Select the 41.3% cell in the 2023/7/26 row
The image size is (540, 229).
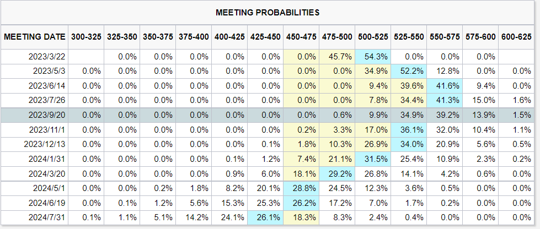[445, 100]
